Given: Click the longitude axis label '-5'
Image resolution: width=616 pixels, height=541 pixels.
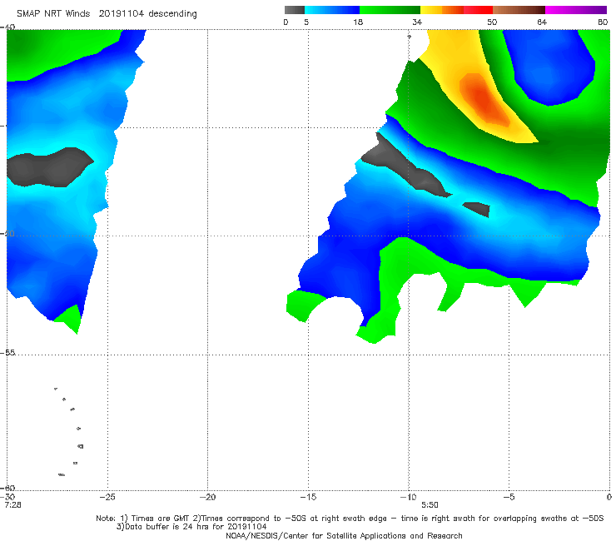Looking at the screenshot, I should pyautogui.click(x=509, y=497).
